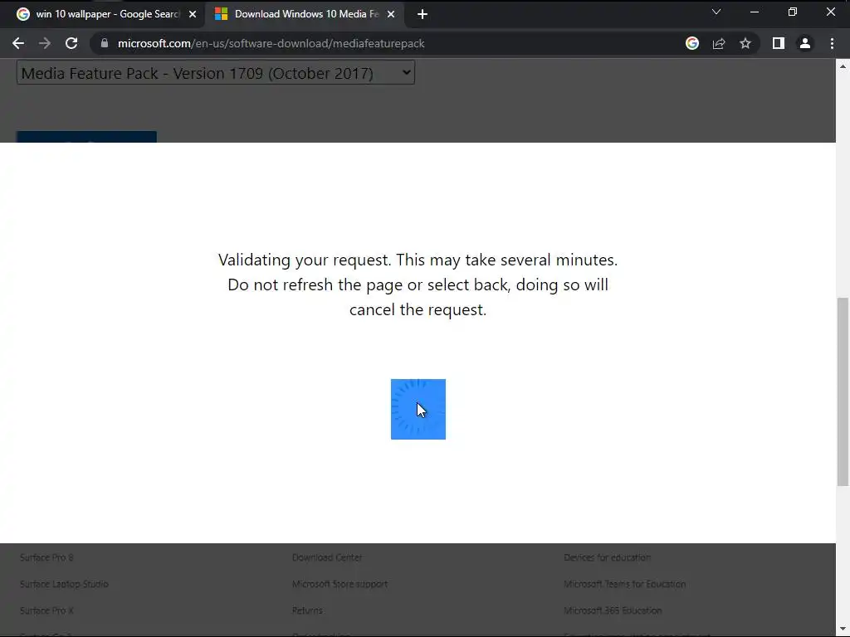The image size is (850, 637).
Task: Open Microsoft Store support link
Action: [x=340, y=584]
